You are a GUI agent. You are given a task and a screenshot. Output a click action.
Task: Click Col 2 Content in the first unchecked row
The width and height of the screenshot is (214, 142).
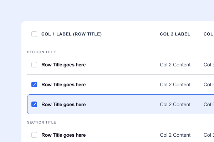click(x=175, y=65)
